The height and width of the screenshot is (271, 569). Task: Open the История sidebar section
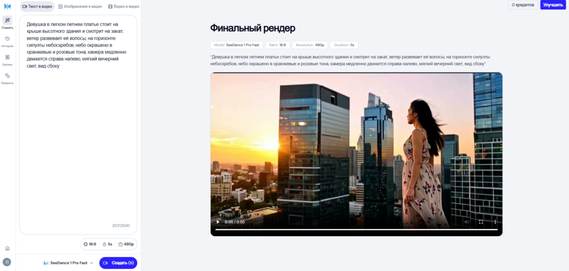point(7,41)
